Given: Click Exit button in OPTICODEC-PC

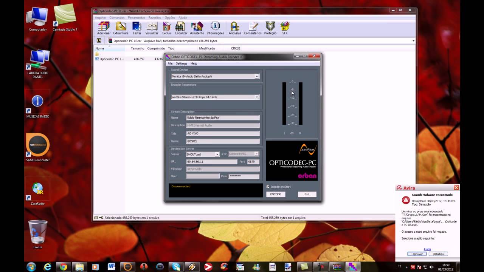Looking at the screenshot, I should pos(307,194).
